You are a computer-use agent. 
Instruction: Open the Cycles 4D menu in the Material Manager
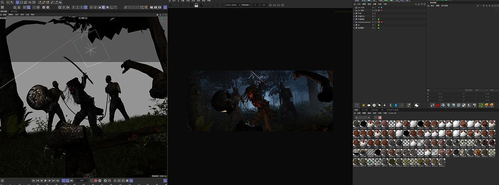pos(393,113)
